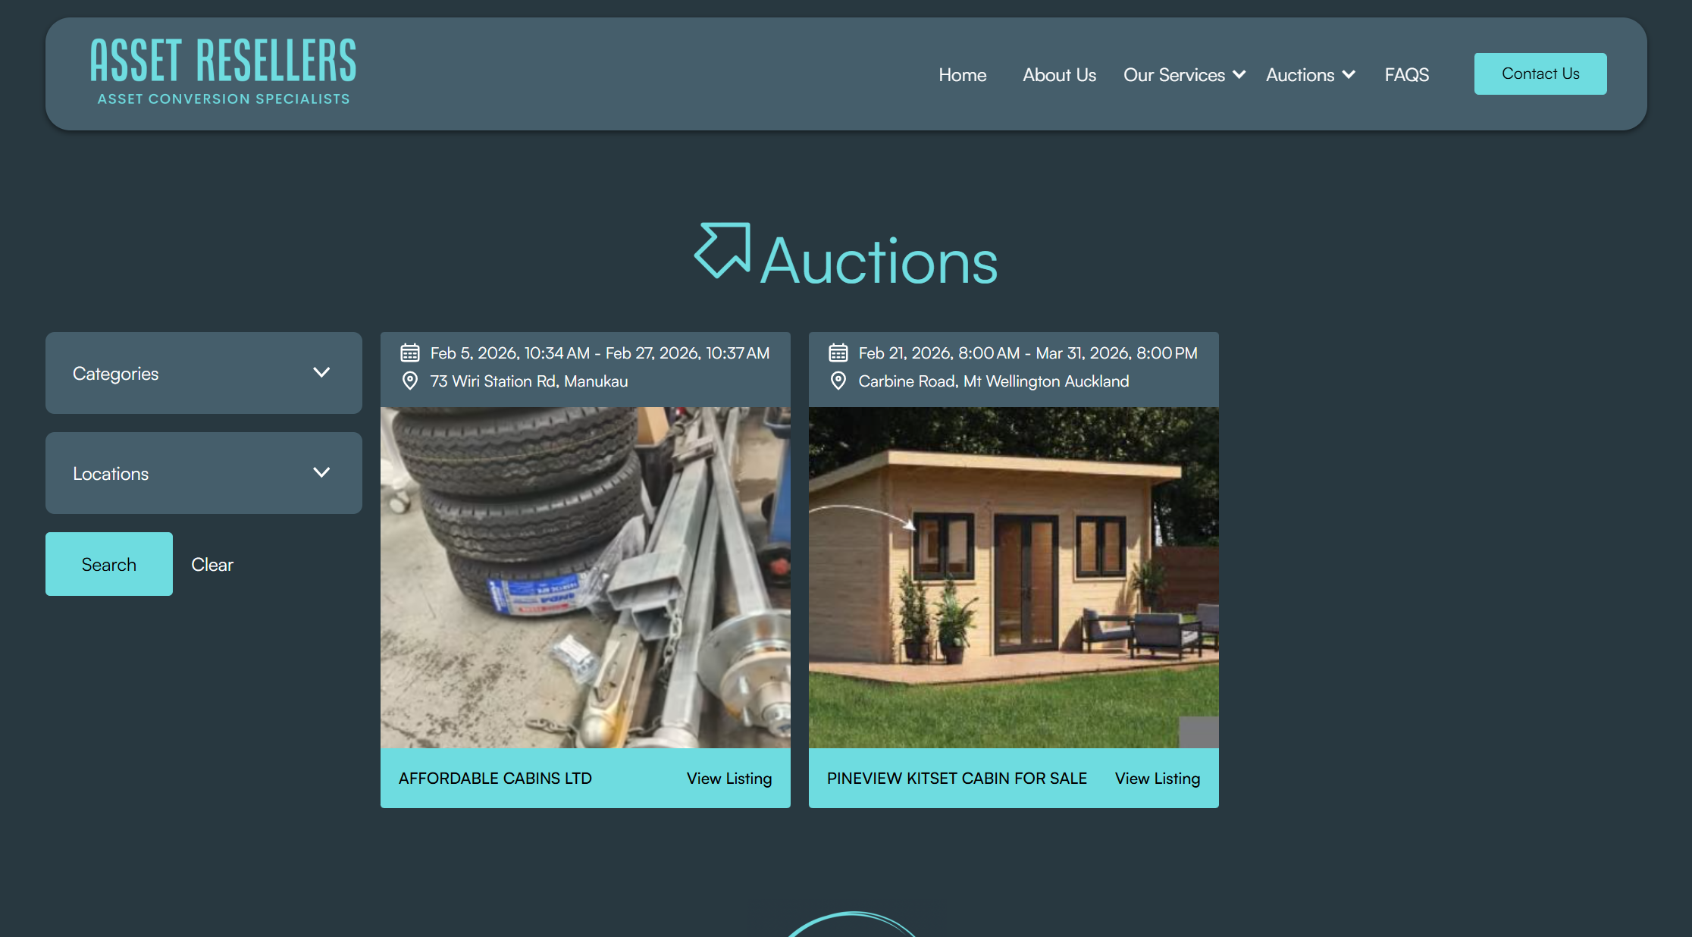Click the Search button
The height and width of the screenshot is (937, 1692).
109,564
